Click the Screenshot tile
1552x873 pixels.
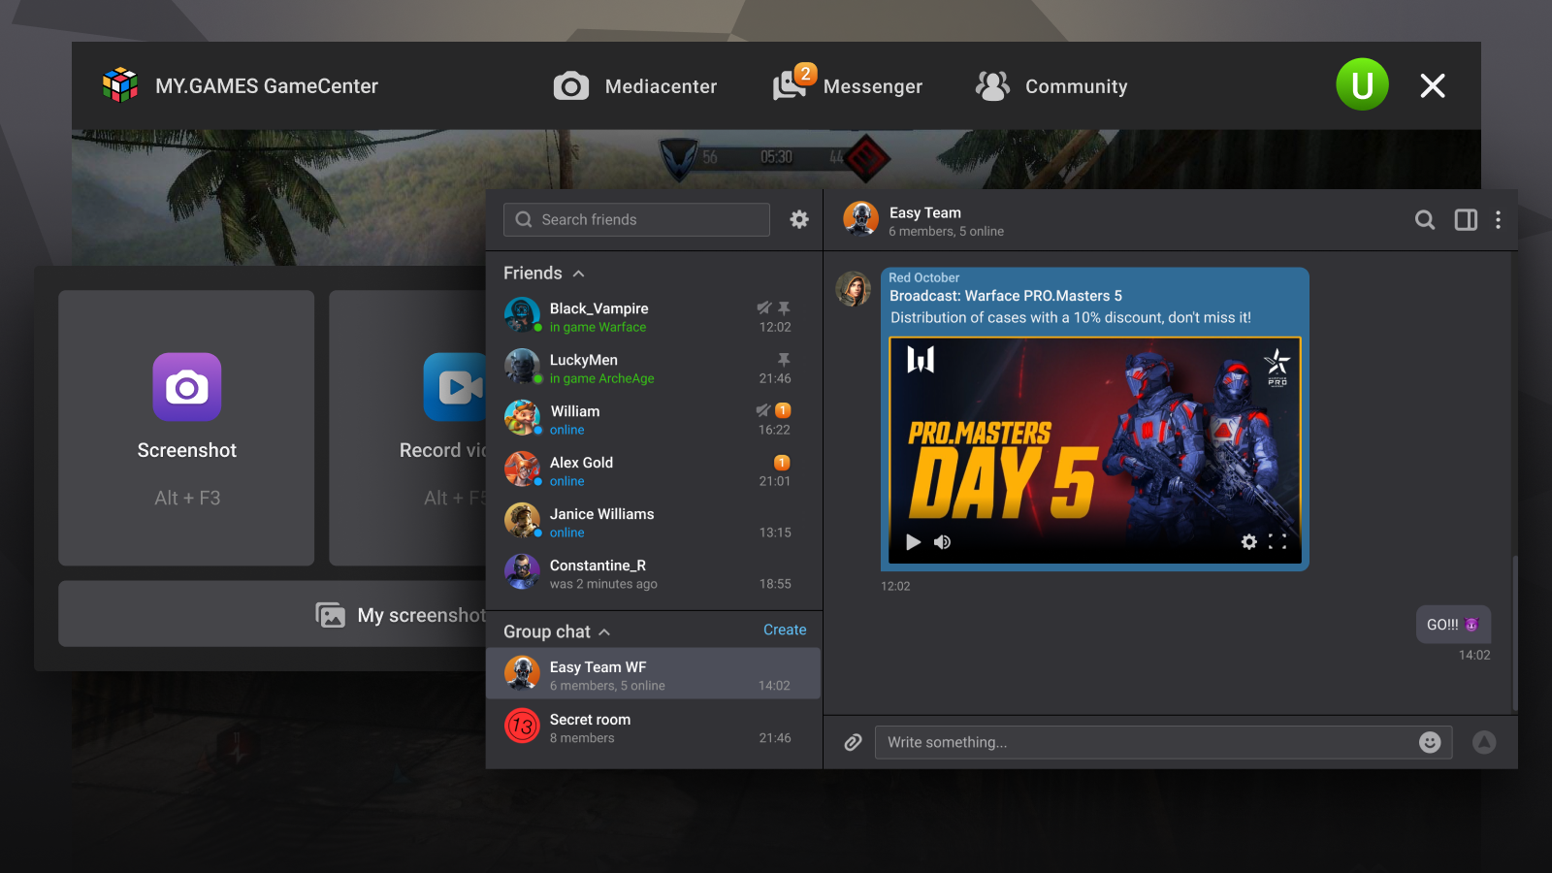186,428
